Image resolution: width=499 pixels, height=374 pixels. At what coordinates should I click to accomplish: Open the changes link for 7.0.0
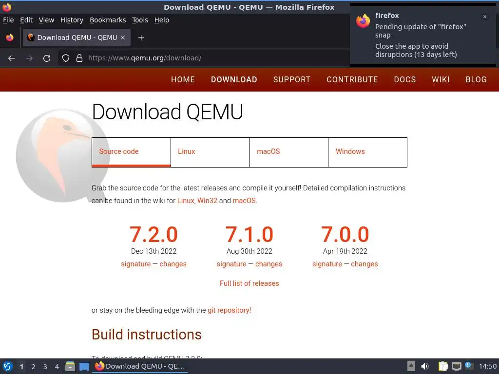365,264
